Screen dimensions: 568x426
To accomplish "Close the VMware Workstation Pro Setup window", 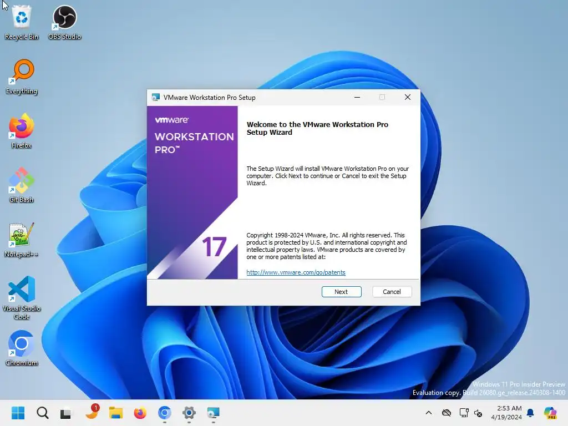I will (408, 97).
